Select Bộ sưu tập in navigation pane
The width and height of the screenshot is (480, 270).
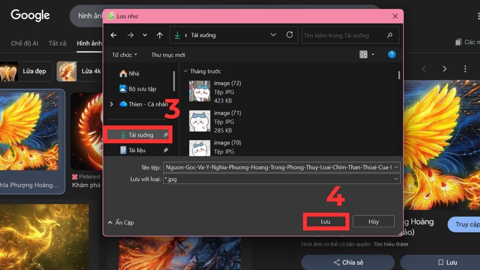[138, 89]
